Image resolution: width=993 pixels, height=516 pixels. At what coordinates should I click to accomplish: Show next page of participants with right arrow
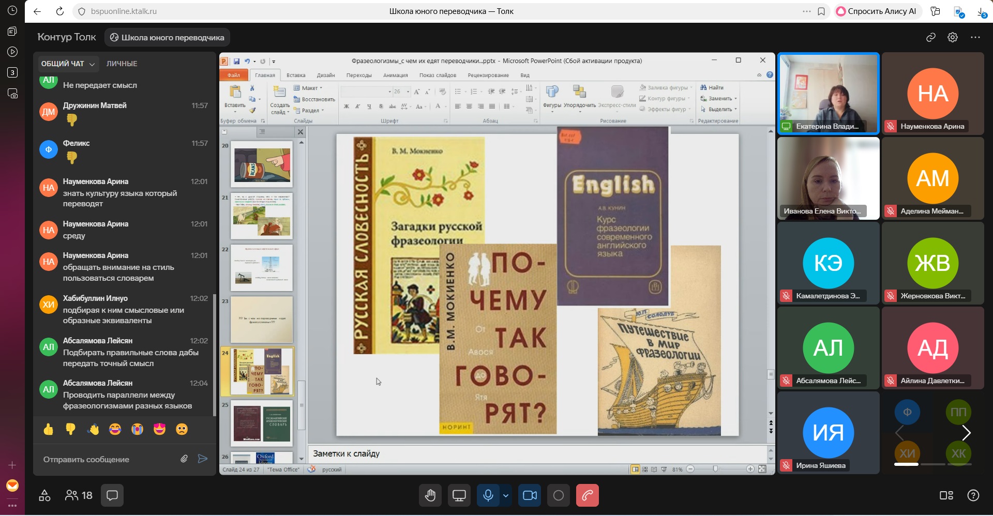(966, 433)
